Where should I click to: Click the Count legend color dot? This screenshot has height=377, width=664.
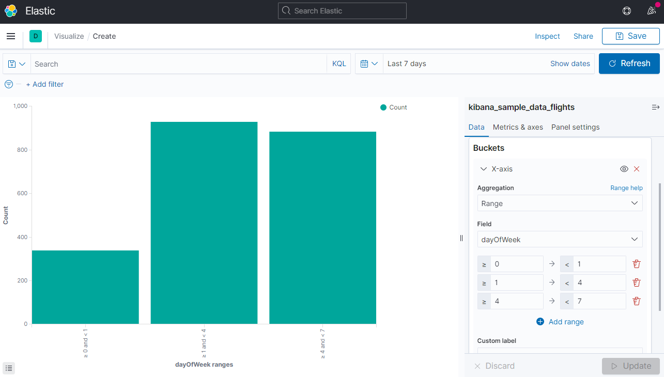click(383, 107)
